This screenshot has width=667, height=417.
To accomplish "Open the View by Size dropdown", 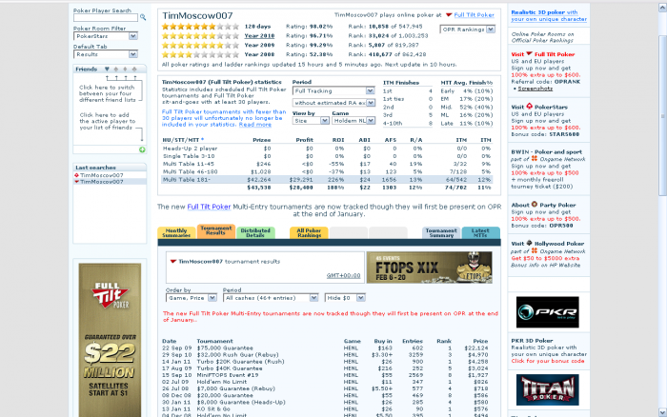I will (311, 121).
